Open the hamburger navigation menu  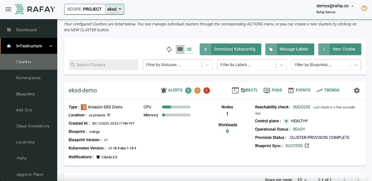[8, 9]
